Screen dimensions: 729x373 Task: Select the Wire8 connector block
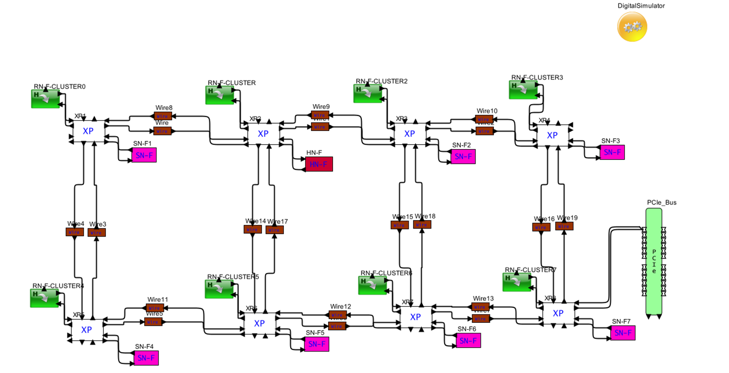pos(162,116)
